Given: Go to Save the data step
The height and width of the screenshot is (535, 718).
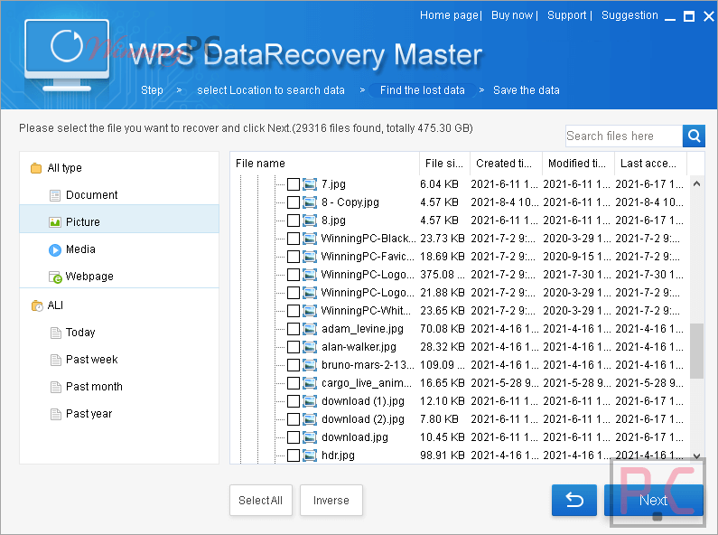Looking at the screenshot, I should coord(527,90).
